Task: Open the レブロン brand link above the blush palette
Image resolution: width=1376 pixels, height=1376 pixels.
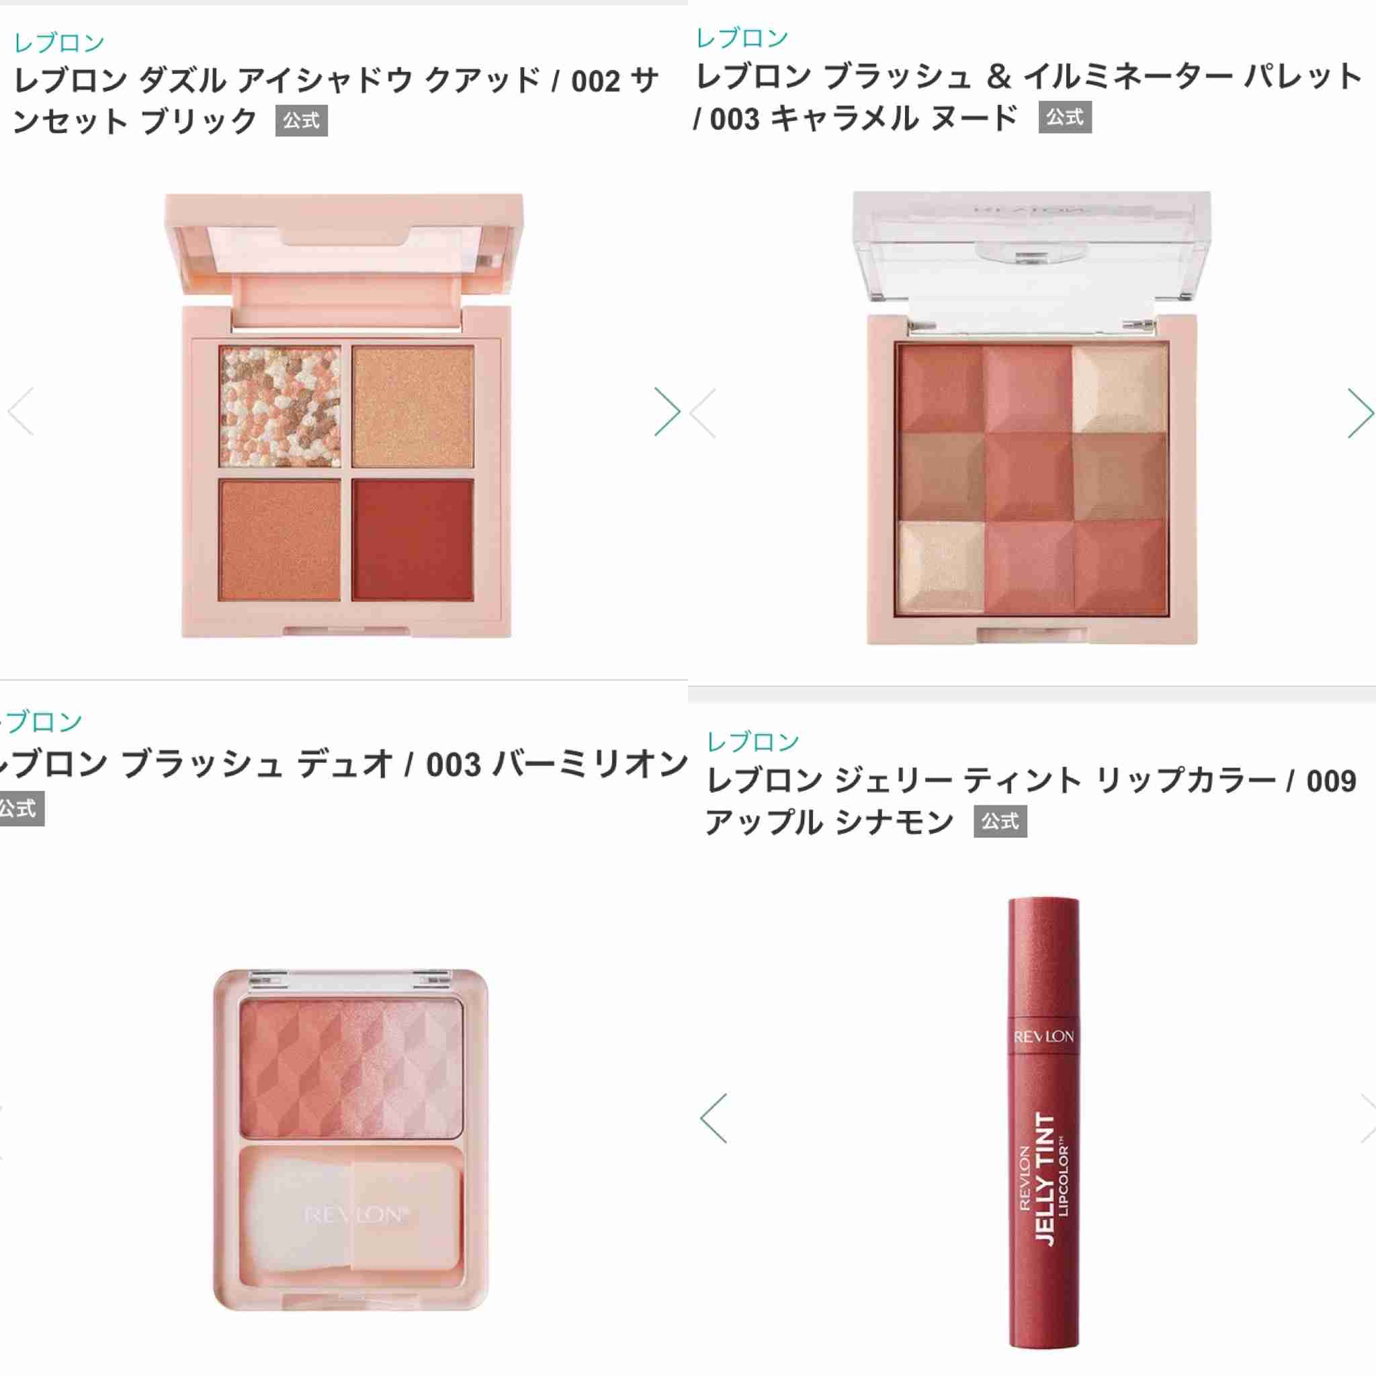Action: coord(742,38)
